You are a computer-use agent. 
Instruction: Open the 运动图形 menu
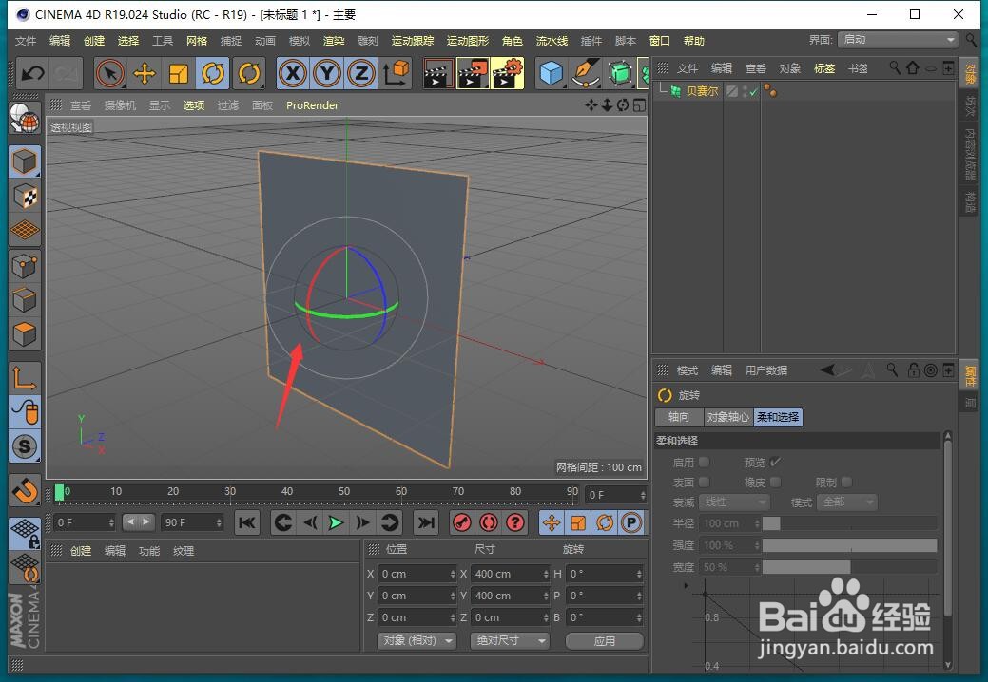468,41
